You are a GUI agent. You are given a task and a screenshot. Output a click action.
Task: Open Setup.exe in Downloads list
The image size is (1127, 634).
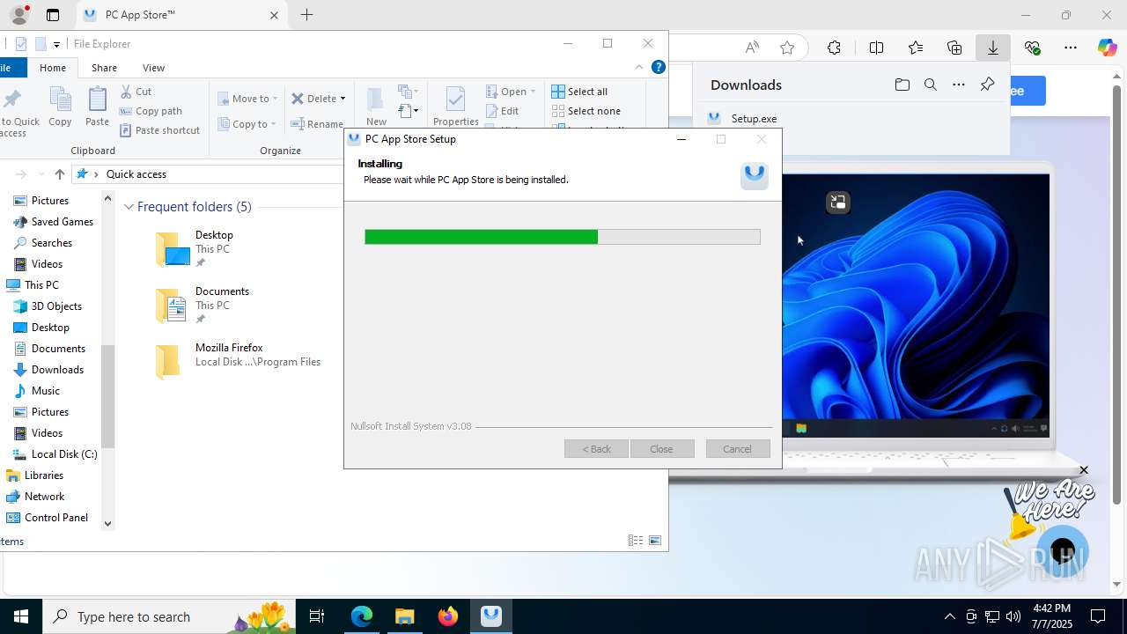coord(754,118)
